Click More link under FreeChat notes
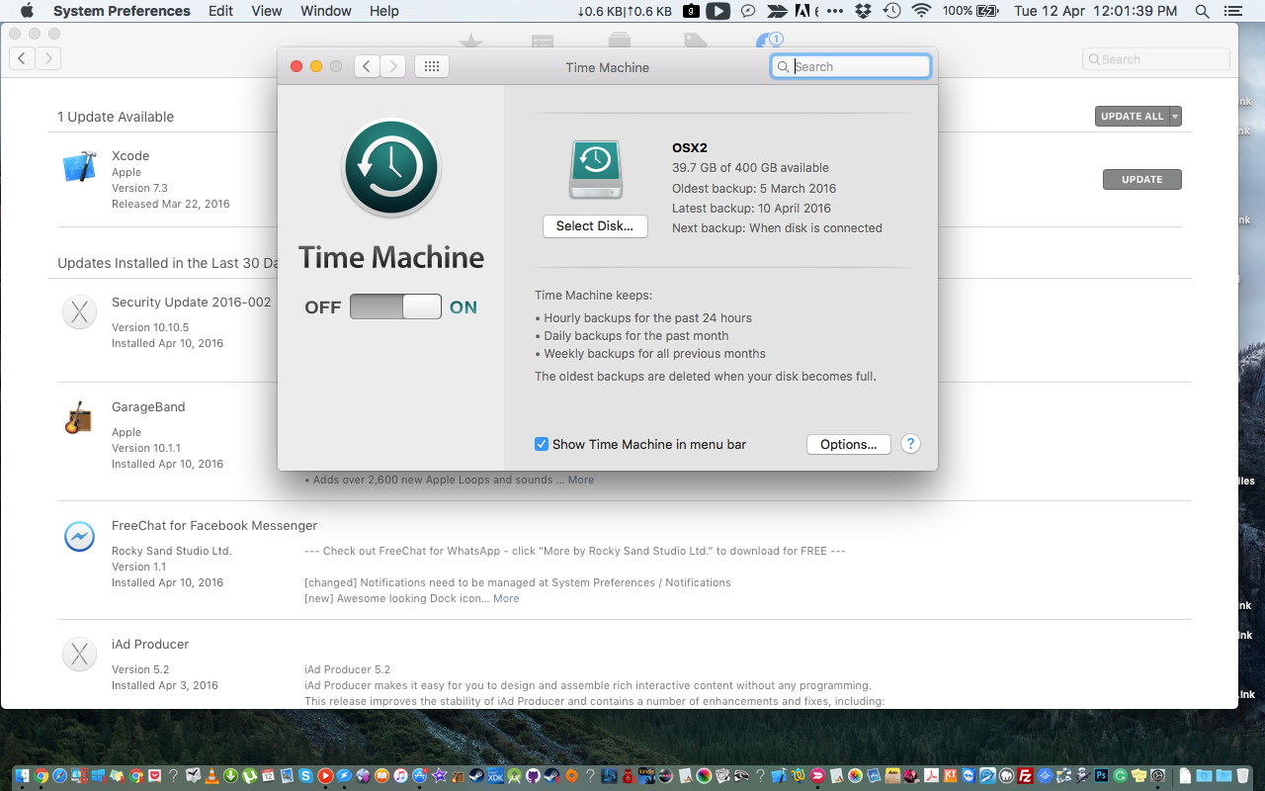1265x791 pixels. click(x=506, y=598)
